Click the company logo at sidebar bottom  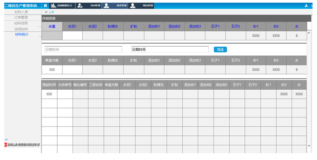click(22, 145)
